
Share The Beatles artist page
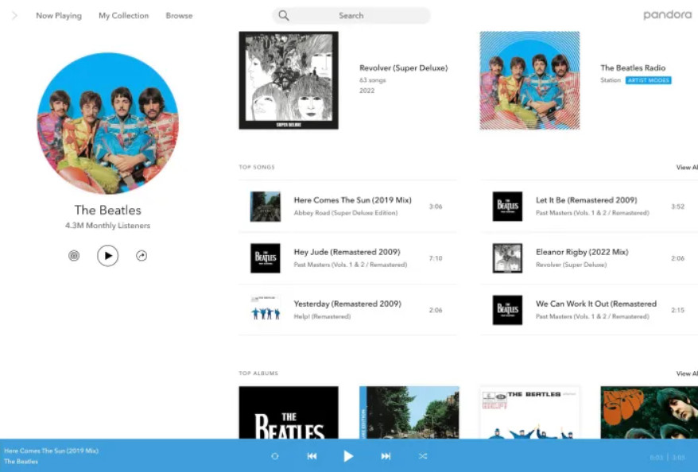tap(142, 256)
